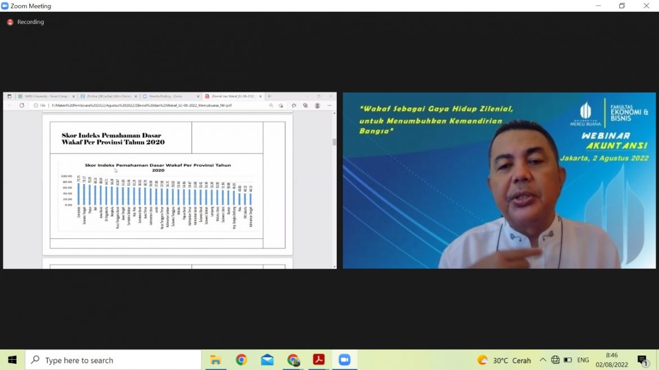Reload the page with the browser refresh icon
Screen dimensions: 659x370
[x=22, y=105]
